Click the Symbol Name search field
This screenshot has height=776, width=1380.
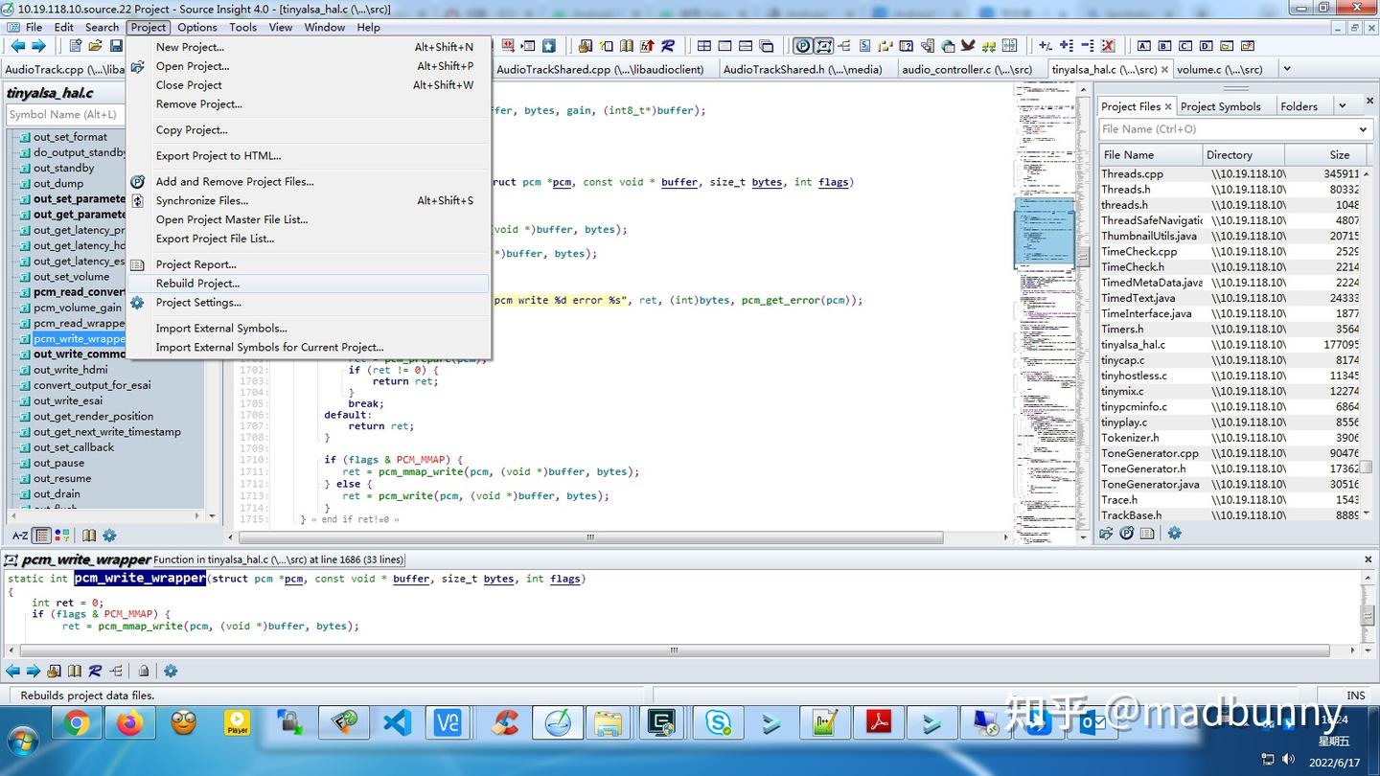pyautogui.click(x=63, y=115)
